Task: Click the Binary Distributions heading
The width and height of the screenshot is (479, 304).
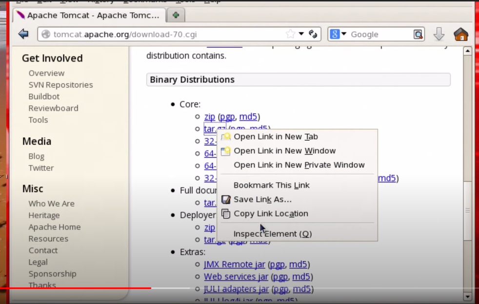Action: coord(192,80)
